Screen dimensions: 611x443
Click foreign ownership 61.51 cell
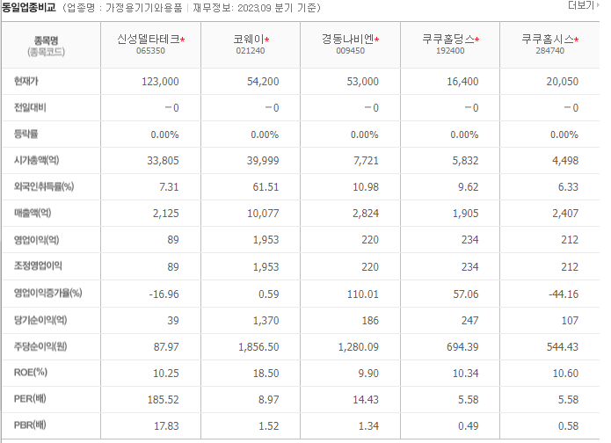(265, 187)
